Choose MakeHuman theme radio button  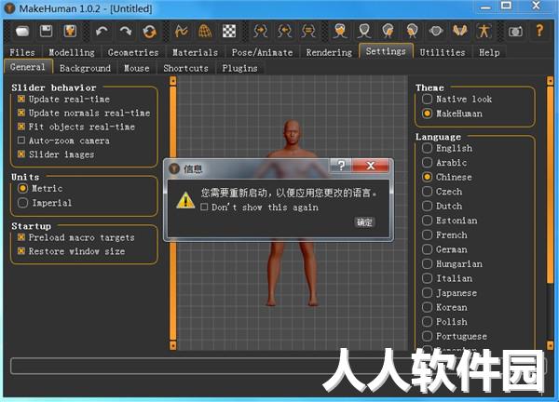click(427, 114)
